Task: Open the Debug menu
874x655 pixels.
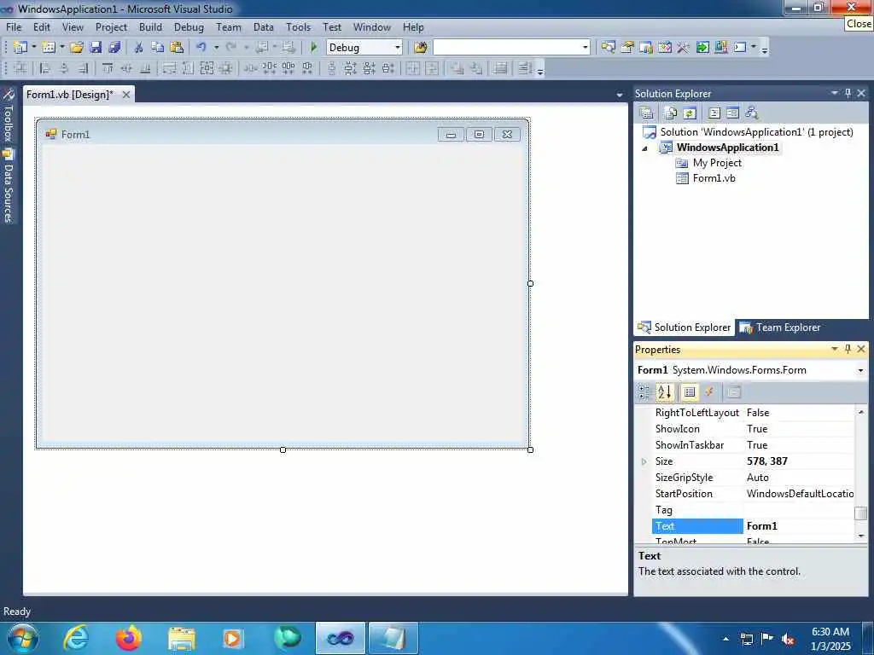Action: click(189, 26)
